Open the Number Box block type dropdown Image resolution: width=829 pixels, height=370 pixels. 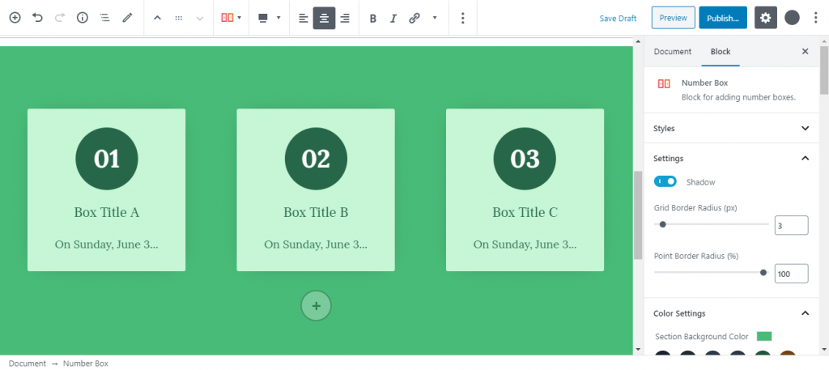tap(231, 18)
